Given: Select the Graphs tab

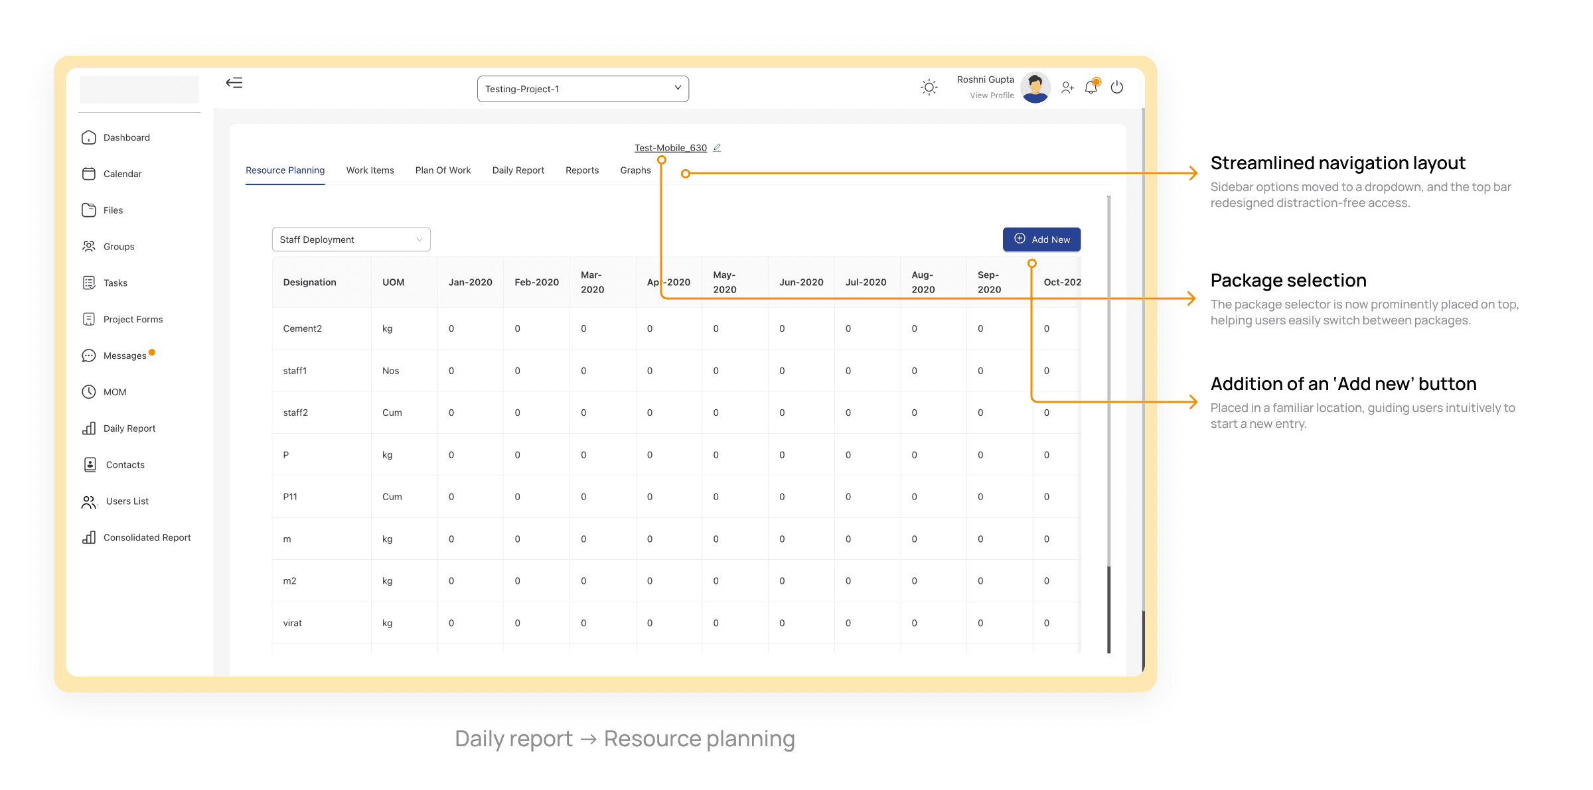Looking at the screenshot, I should 635,170.
